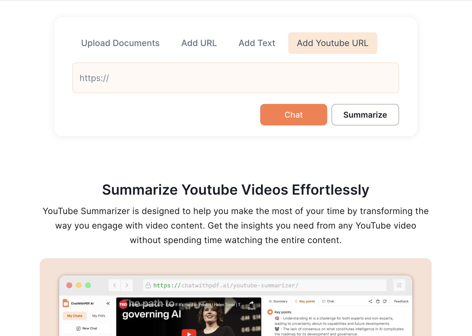The width and height of the screenshot is (472, 336).
Task: Click the chatwithpdf.ai/youtube-summarizer address bar
Action: [265, 285]
